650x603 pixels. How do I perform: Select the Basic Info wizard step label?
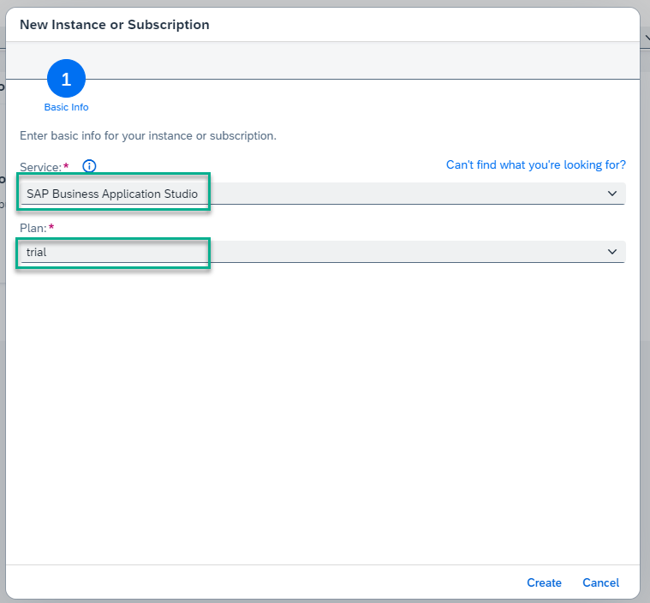click(67, 108)
